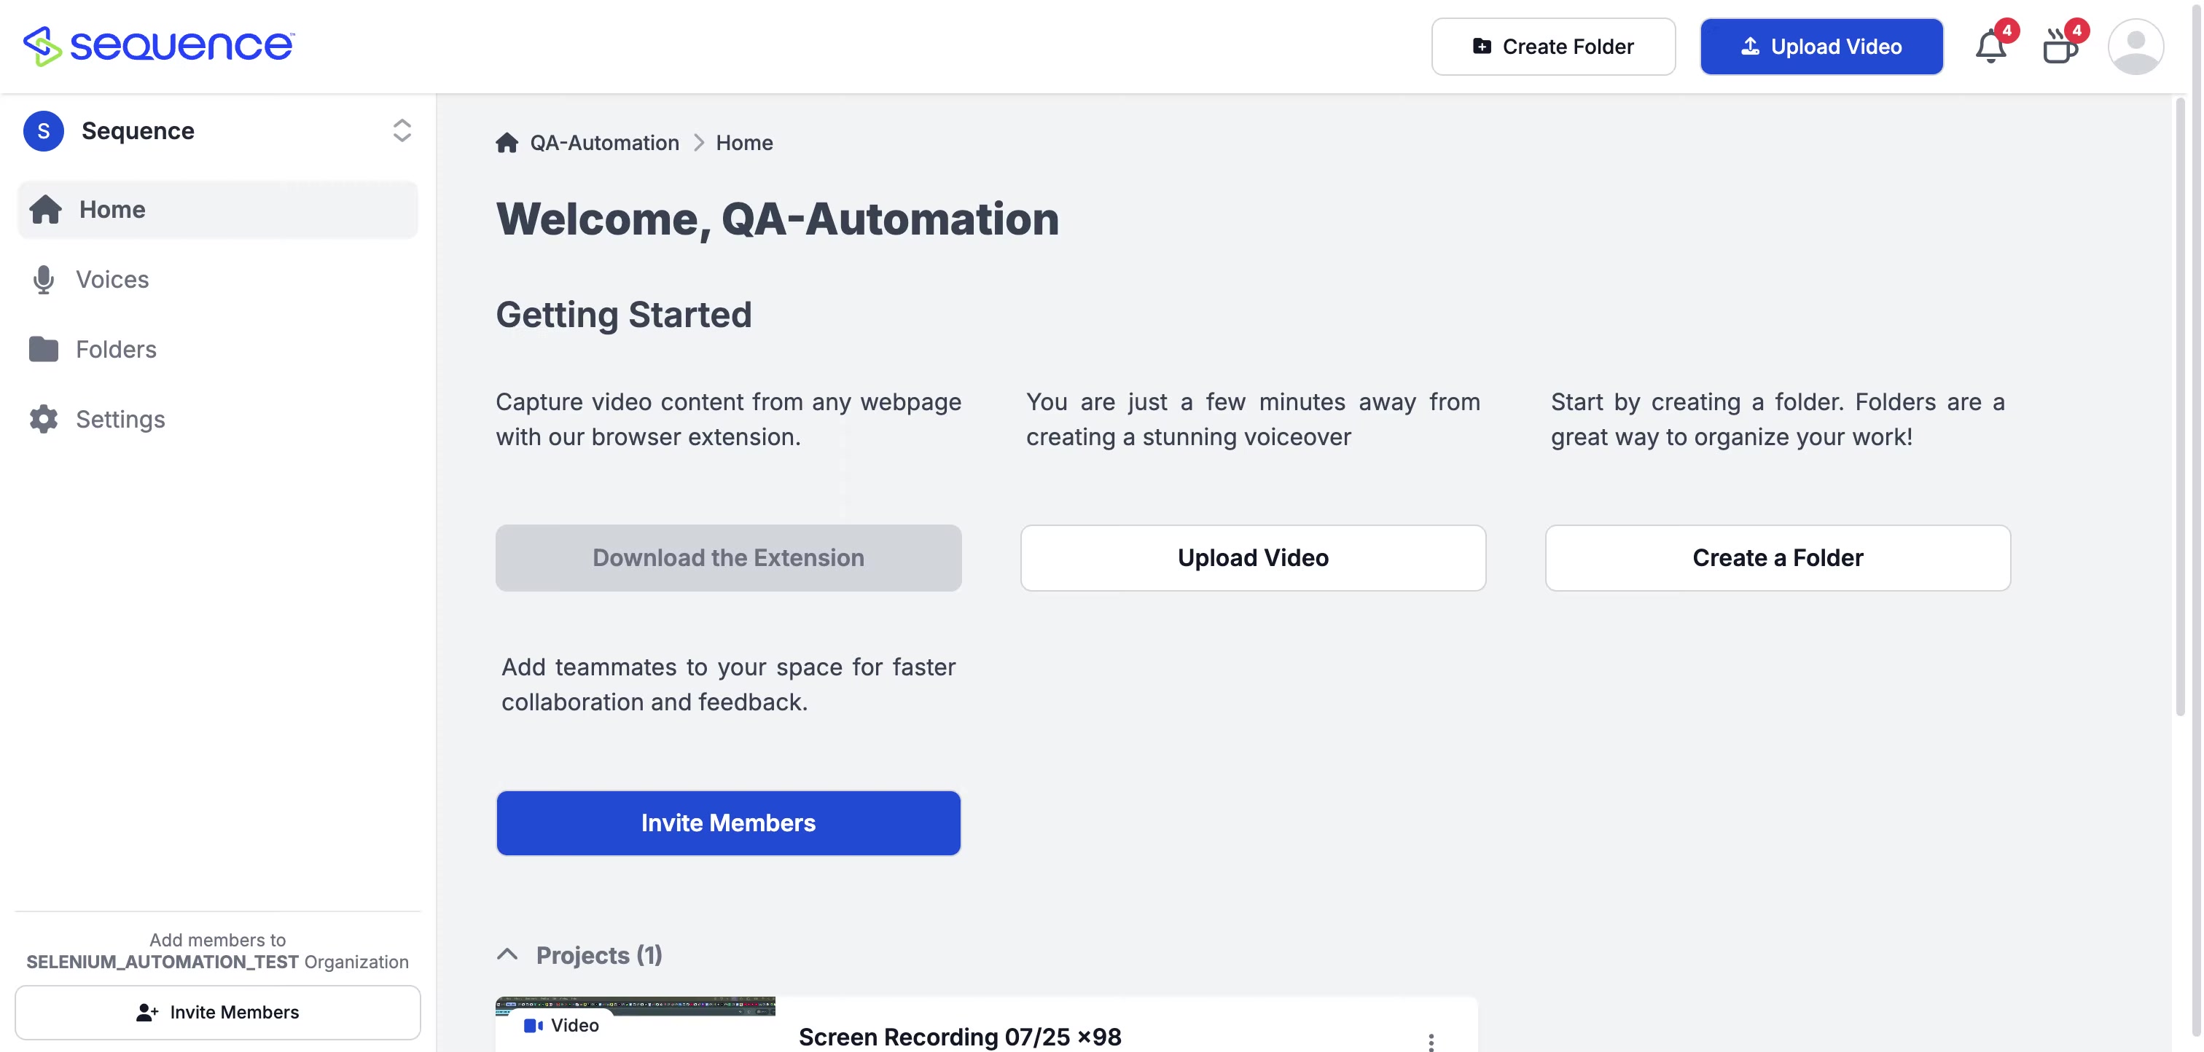The width and height of the screenshot is (2204, 1052).
Task: Click the blue Upload Video header button
Action: [x=1821, y=46]
